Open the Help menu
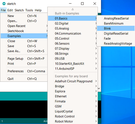This screenshot has height=124, width=135. [x=38, y=10]
